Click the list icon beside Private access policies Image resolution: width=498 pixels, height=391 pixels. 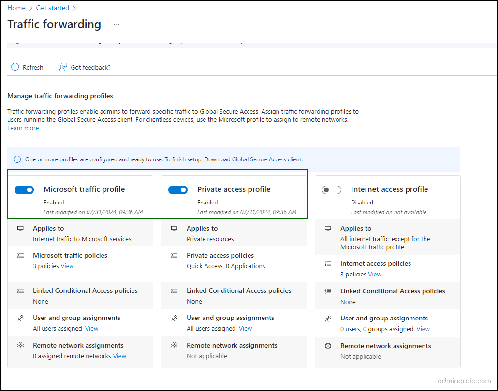[174, 256]
